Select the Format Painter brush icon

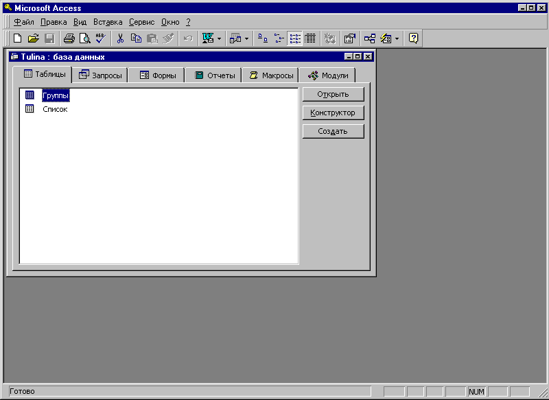pyautogui.click(x=168, y=38)
